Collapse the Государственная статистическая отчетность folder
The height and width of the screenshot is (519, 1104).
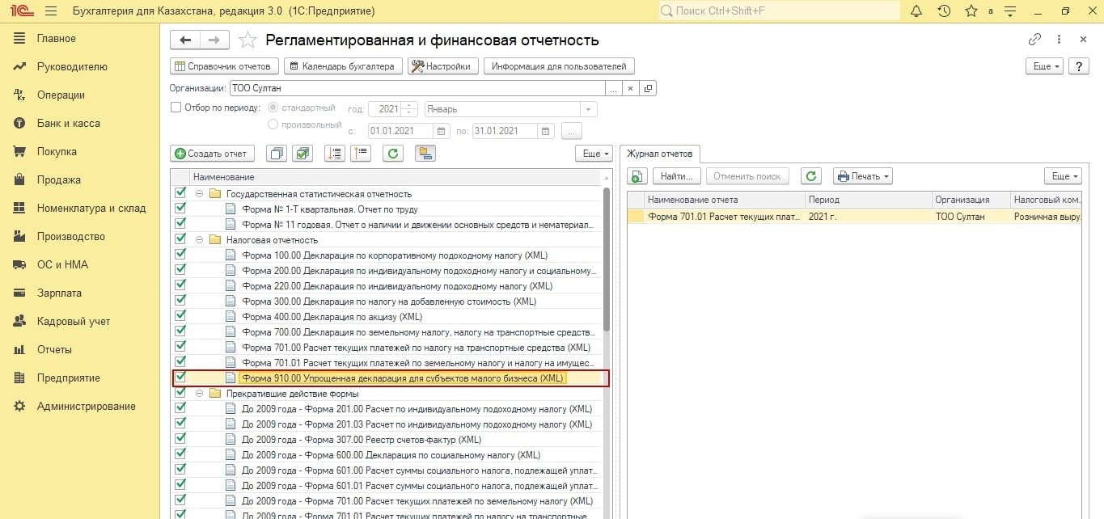pyautogui.click(x=199, y=194)
